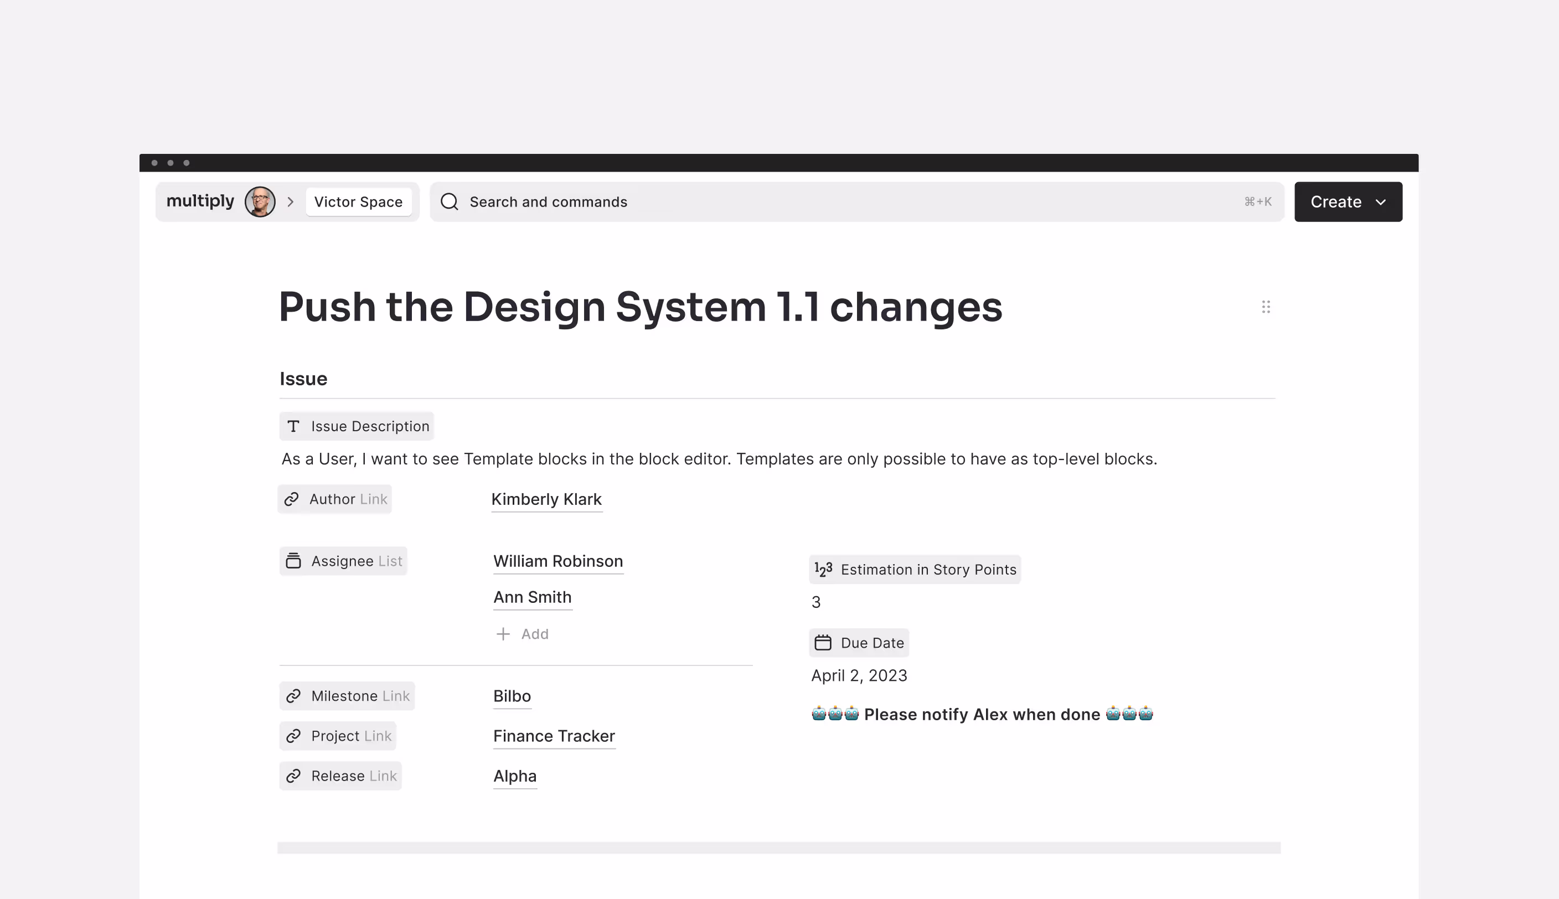Open the user avatar profile
This screenshot has height=899, width=1559.
(260, 202)
